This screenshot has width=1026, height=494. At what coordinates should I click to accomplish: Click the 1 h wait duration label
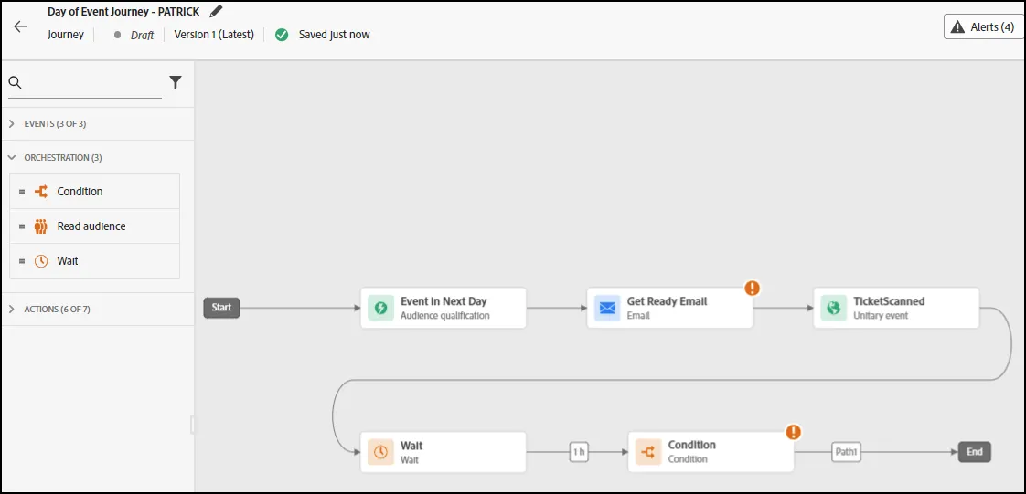(579, 451)
